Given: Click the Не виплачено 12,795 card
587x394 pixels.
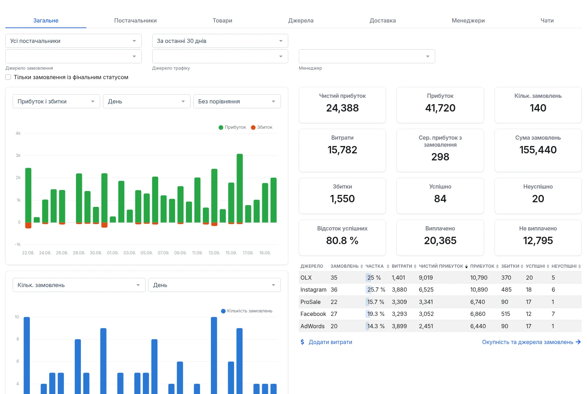Looking at the screenshot, I should click(538, 237).
